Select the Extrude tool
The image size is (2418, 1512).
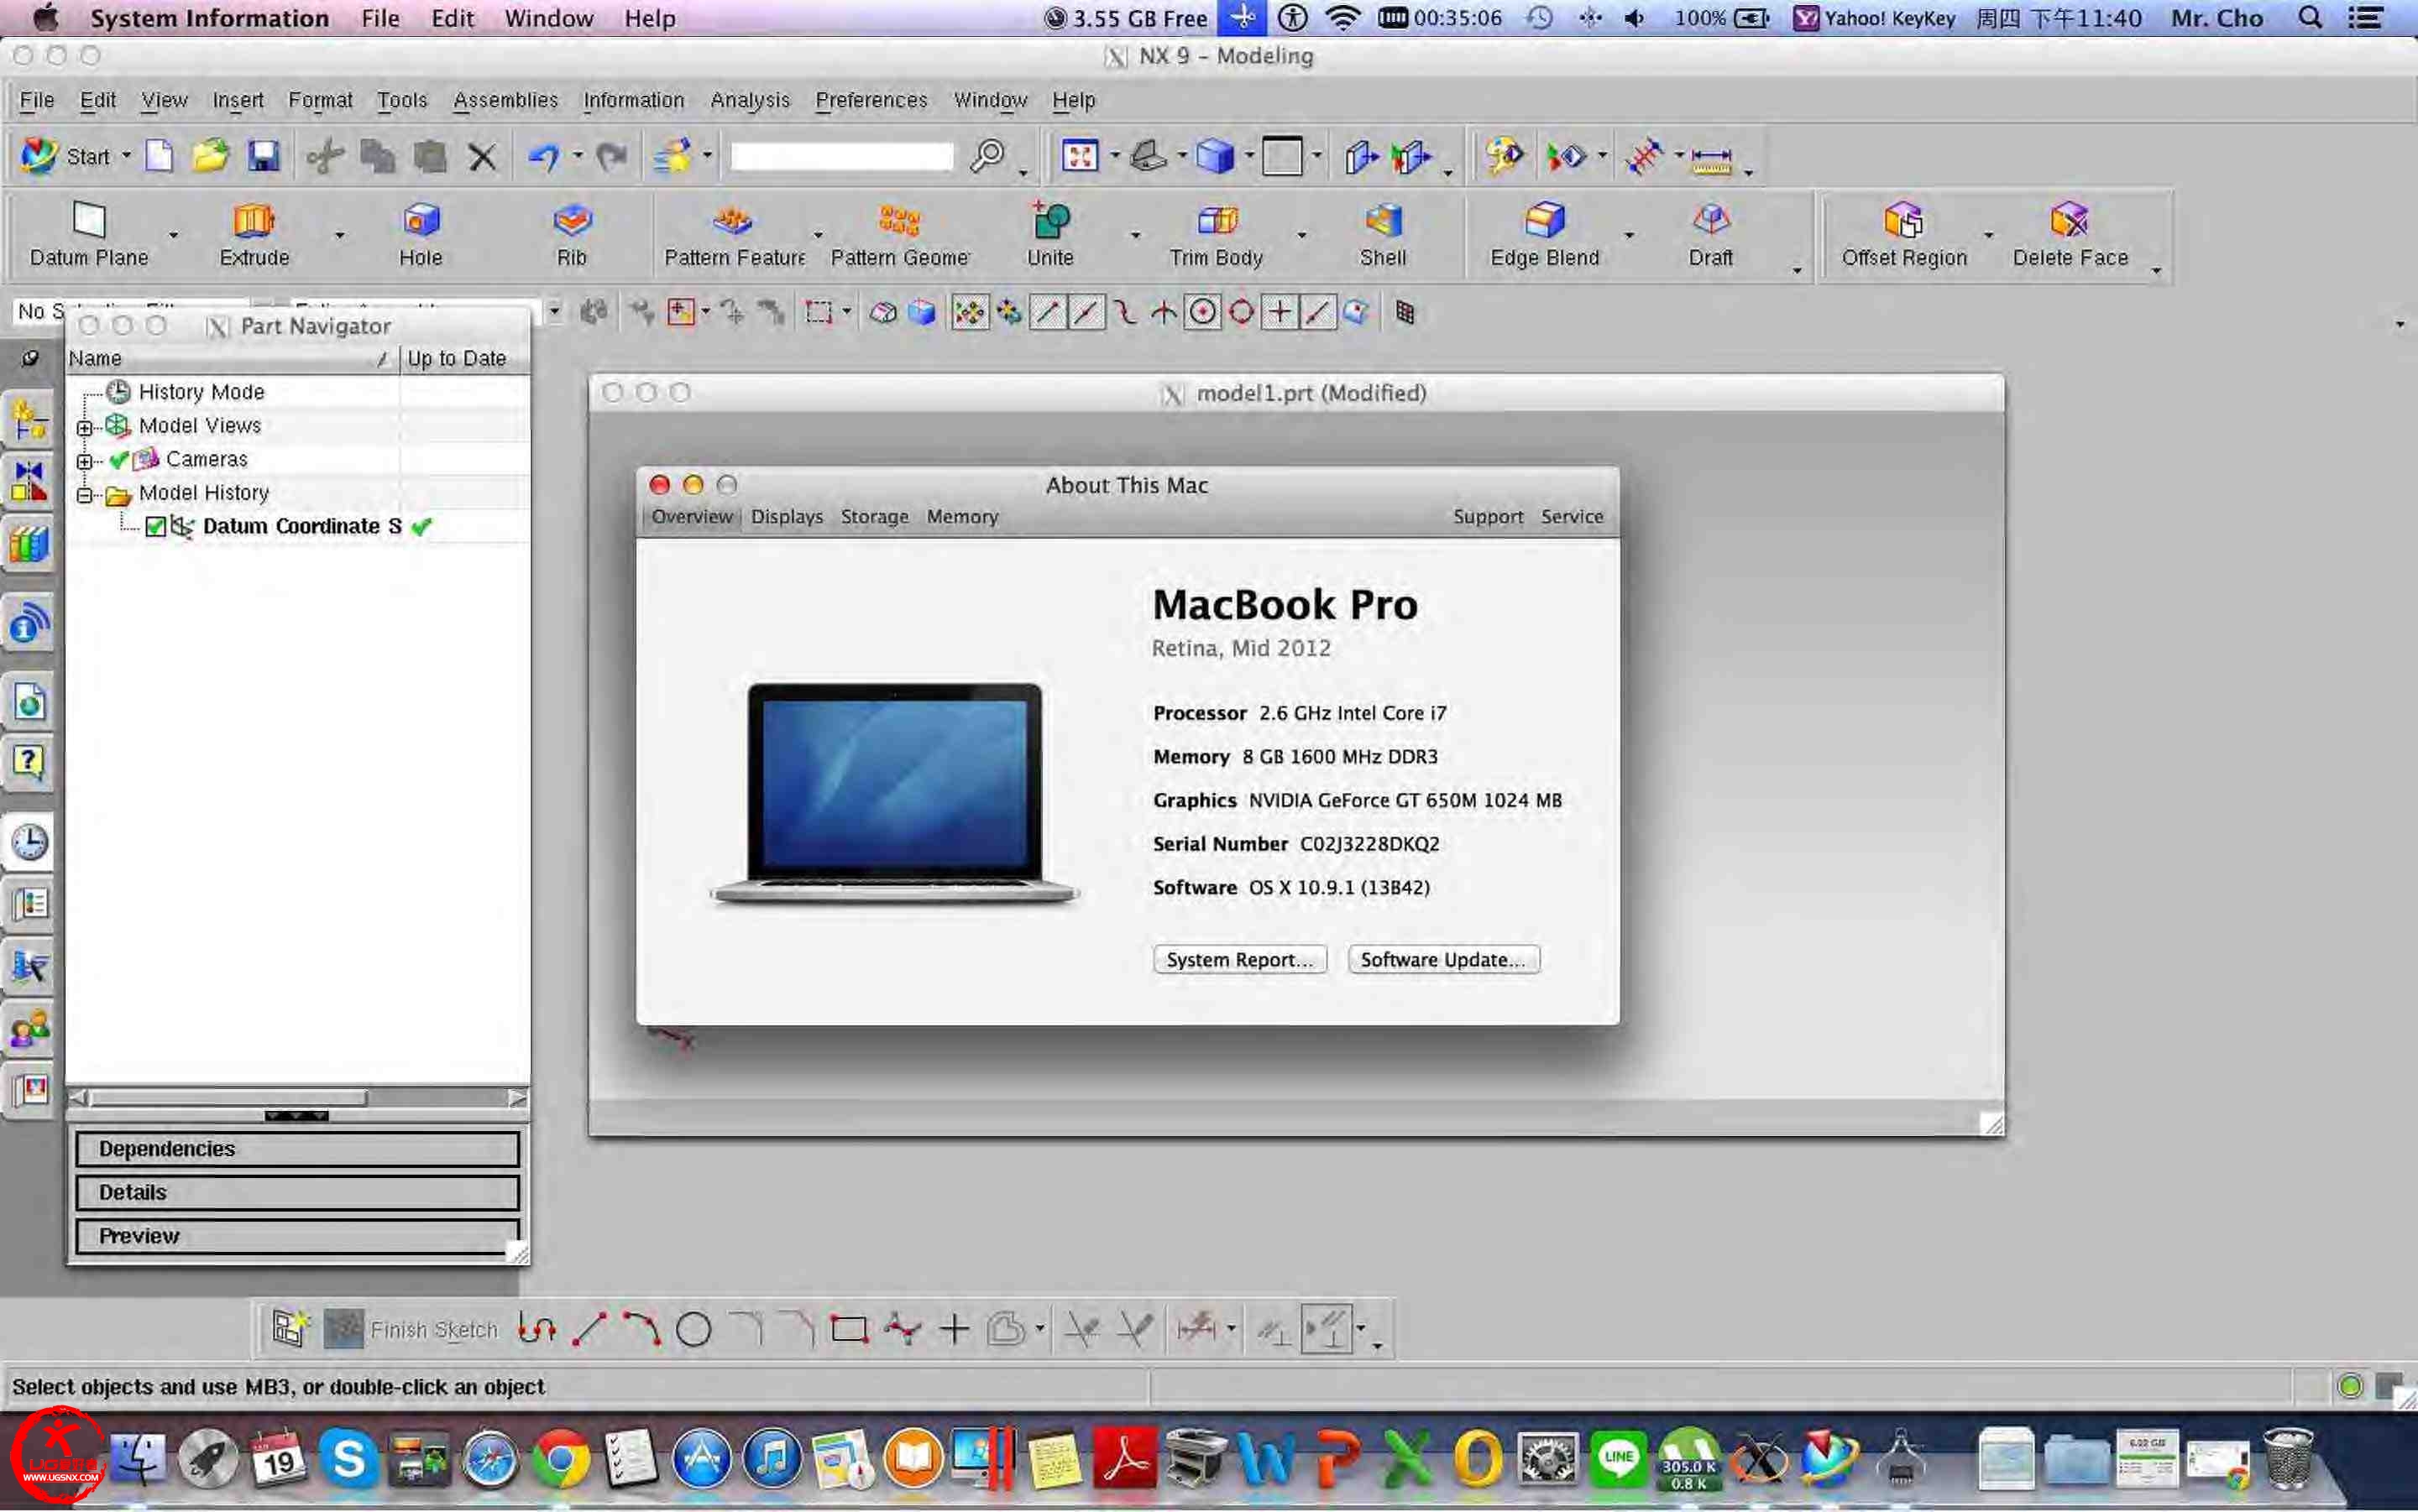(254, 235)
